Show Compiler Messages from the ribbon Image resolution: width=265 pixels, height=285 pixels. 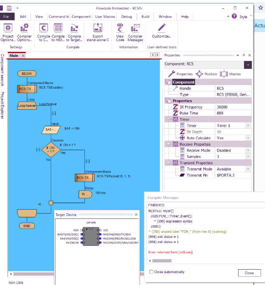(x=135, y=32)
